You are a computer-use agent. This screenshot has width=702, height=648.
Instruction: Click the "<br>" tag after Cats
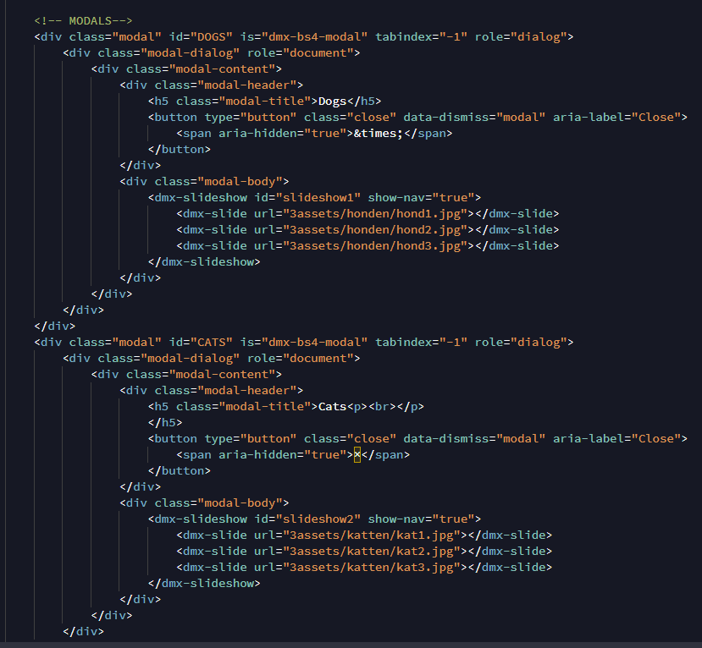click(x=383, y=407)
